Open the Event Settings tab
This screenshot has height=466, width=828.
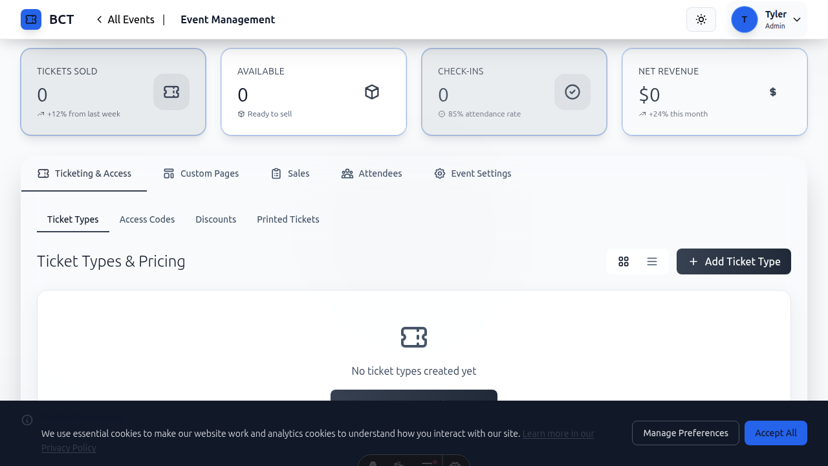coord(472,173)
